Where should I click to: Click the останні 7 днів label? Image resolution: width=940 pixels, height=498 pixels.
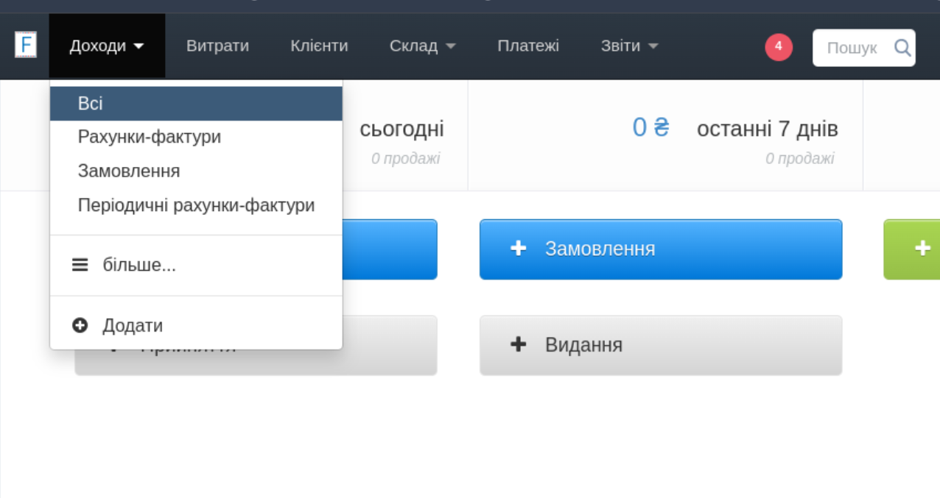[768, 129]
